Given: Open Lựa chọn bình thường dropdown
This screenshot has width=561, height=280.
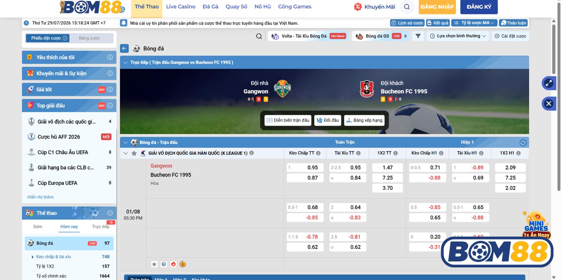Looking at the screenshot, I should click(x=458, y=36).
